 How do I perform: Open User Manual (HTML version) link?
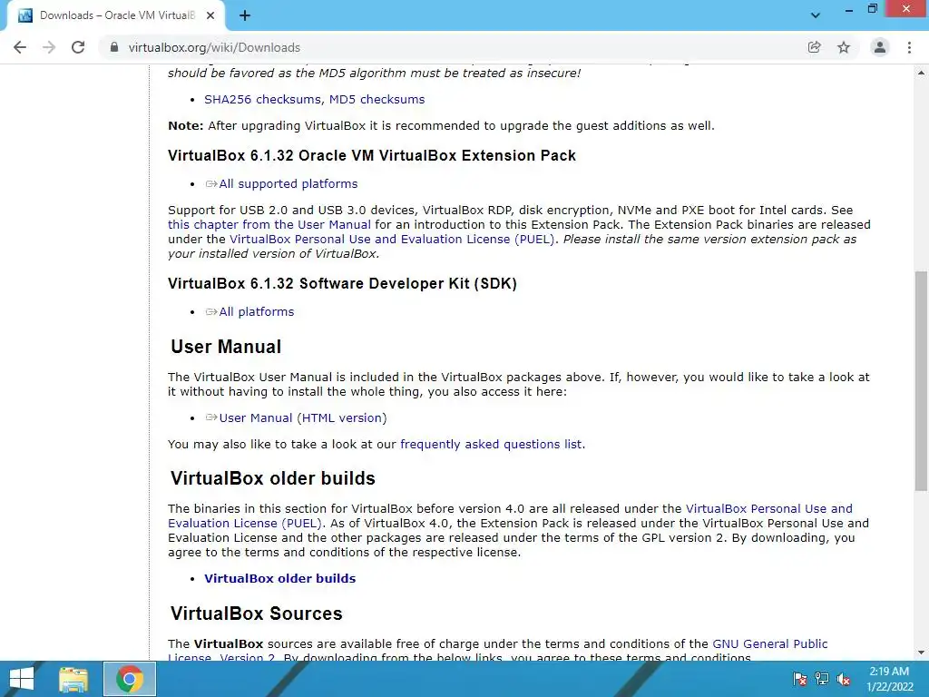click(x=303, y=417)
